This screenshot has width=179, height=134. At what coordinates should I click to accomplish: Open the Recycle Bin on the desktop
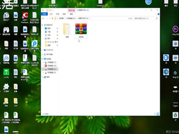(176, 116)
